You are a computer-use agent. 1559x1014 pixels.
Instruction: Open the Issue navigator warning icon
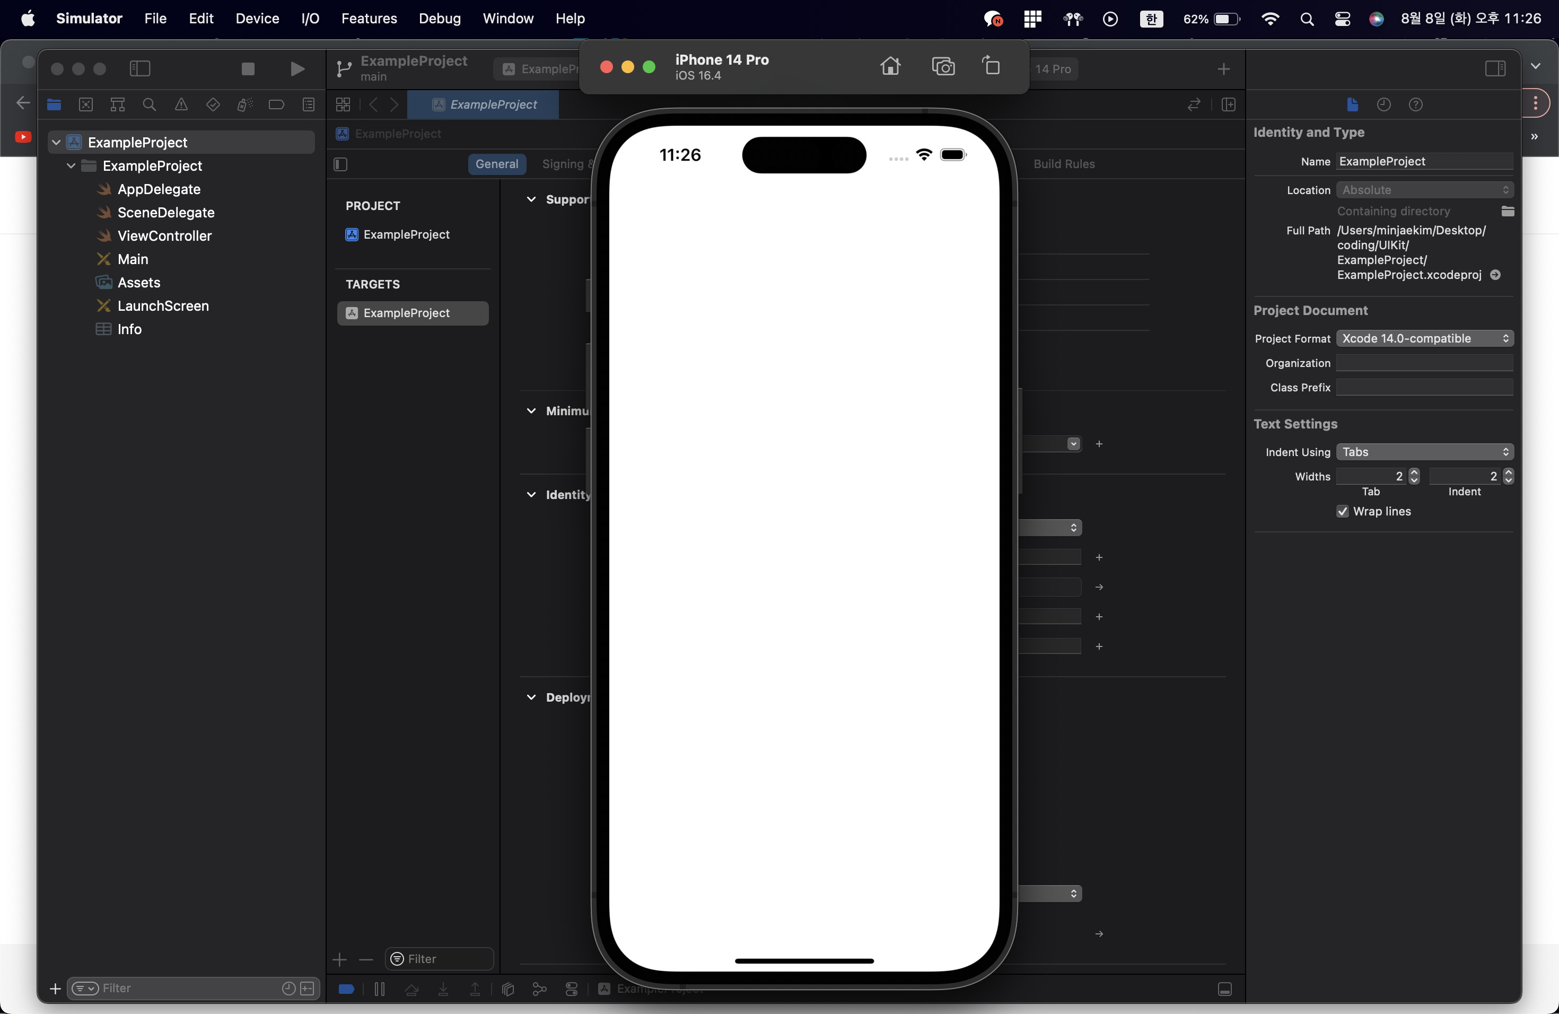tap(181, 104)
